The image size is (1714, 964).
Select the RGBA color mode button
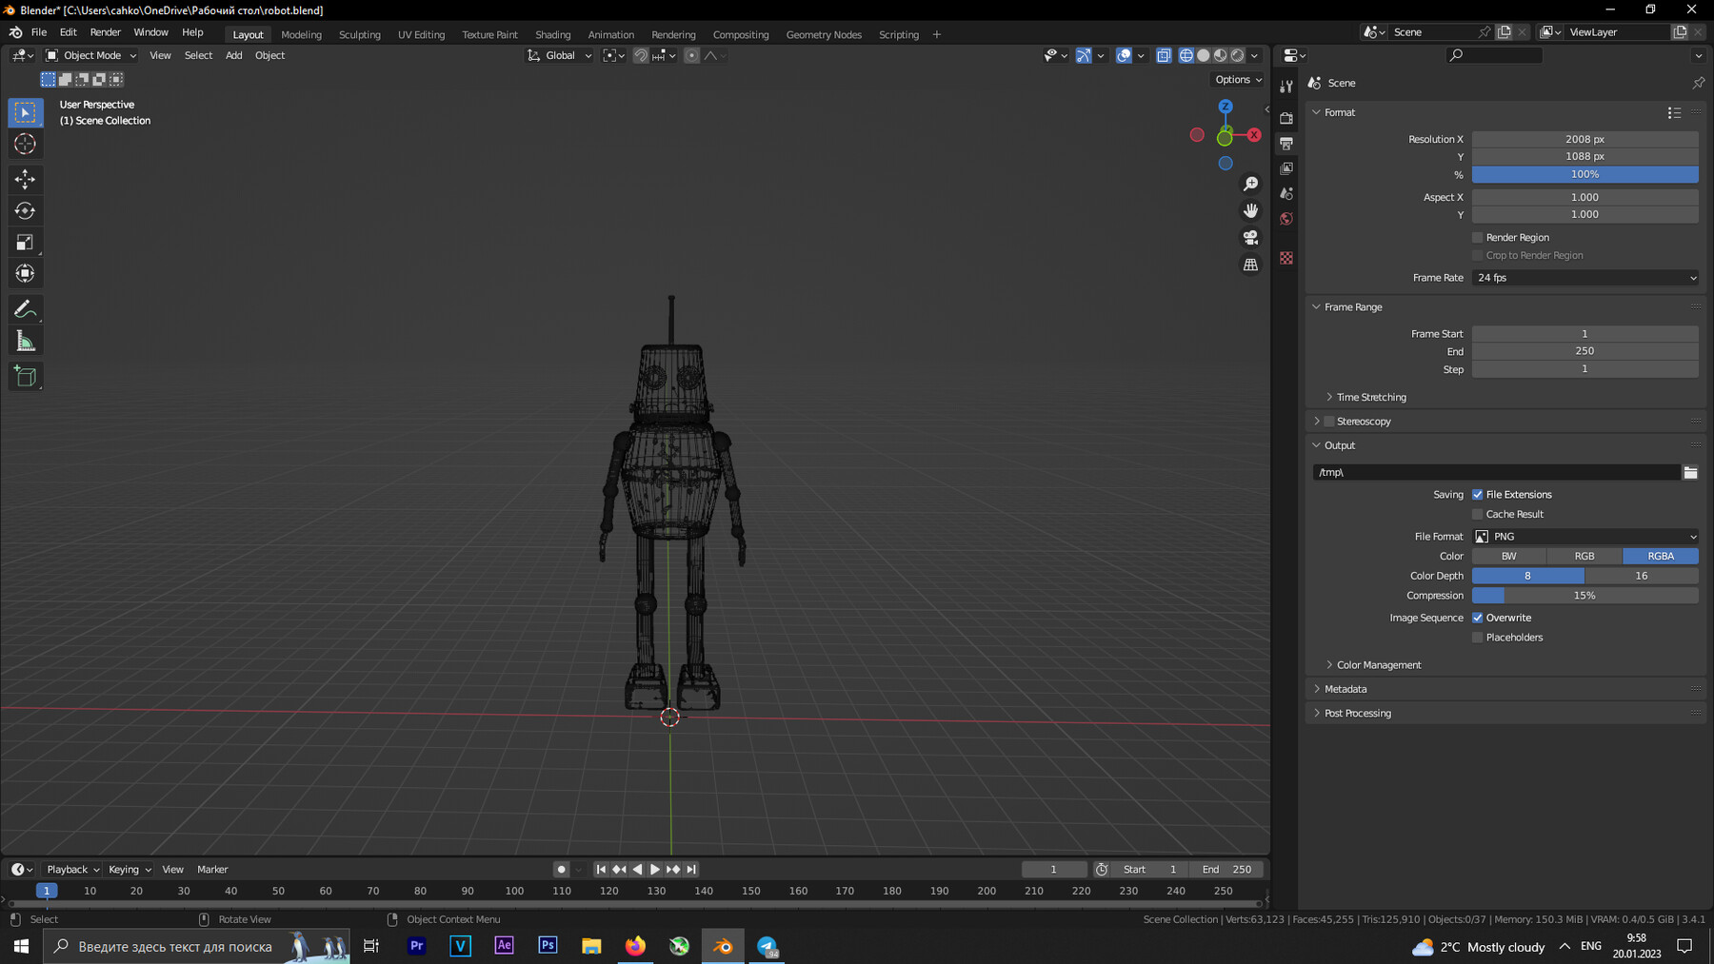1660,555
